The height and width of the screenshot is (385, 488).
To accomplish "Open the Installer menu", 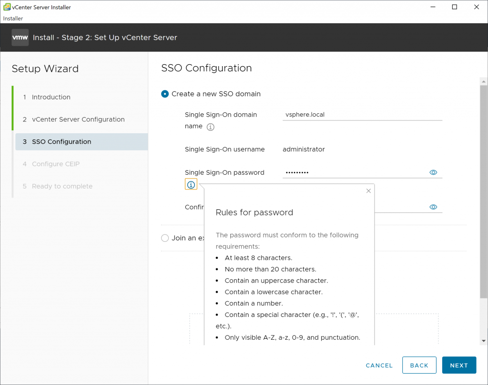I will [13, 19].
